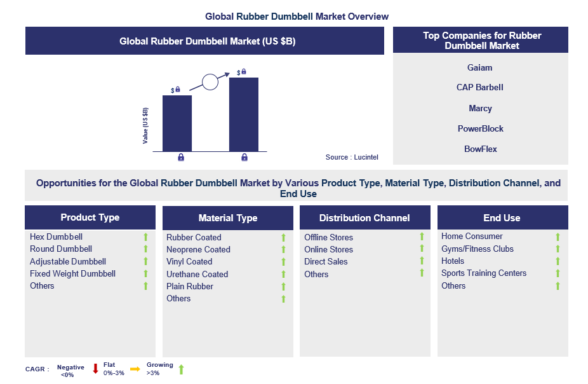Toggle the lock beside the rightmost dollar value
This screenshot has height=384, width=588.
pyautogui.click(x=244, y=72)
